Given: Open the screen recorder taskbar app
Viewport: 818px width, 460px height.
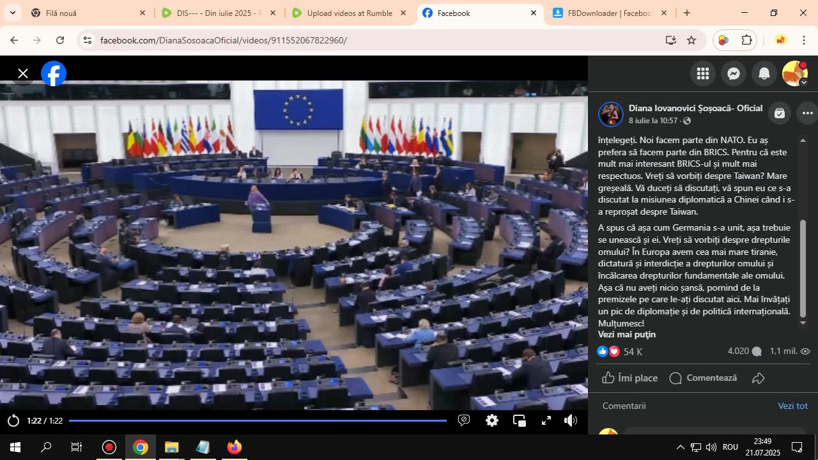Looking at the screenshot, I should coord(109,447).
